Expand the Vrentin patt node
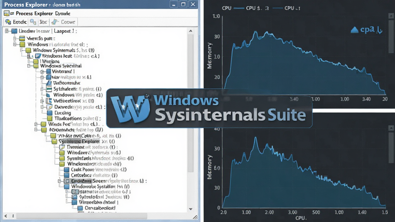The width and height of the screenshot is (395, 222). (x=15, y=38)
